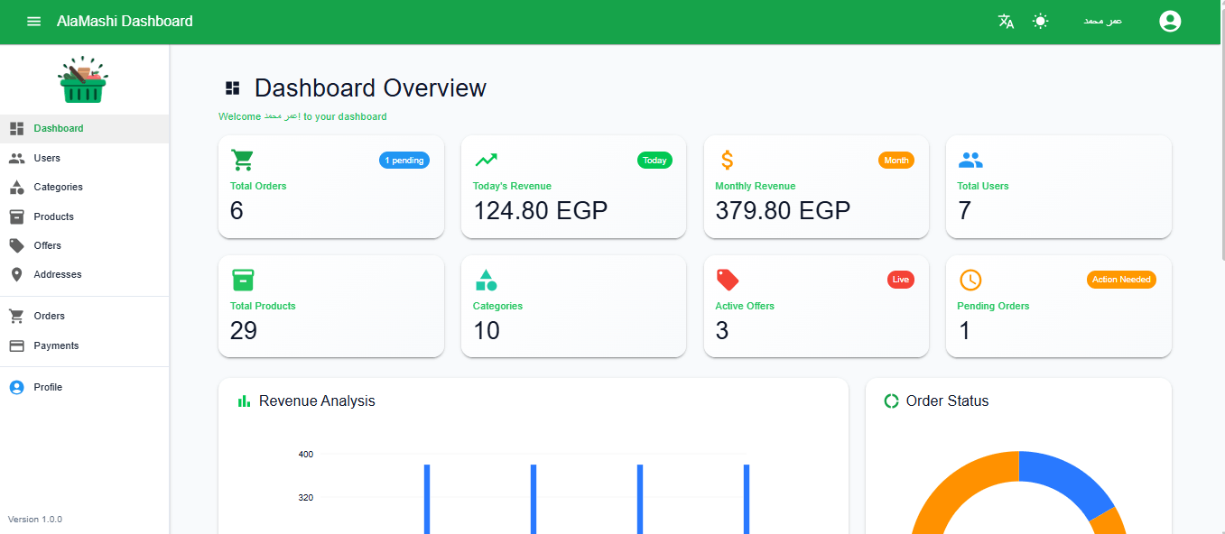This screenshot has width=1225, height=534.
Task: Click the translate language icon in top bar
Action: (x=1005, y=21)
